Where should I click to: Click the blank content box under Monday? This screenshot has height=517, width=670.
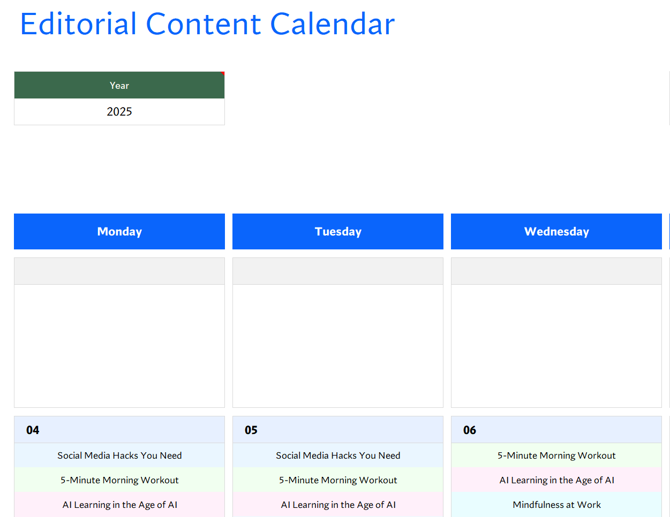[x=119, y=346]
